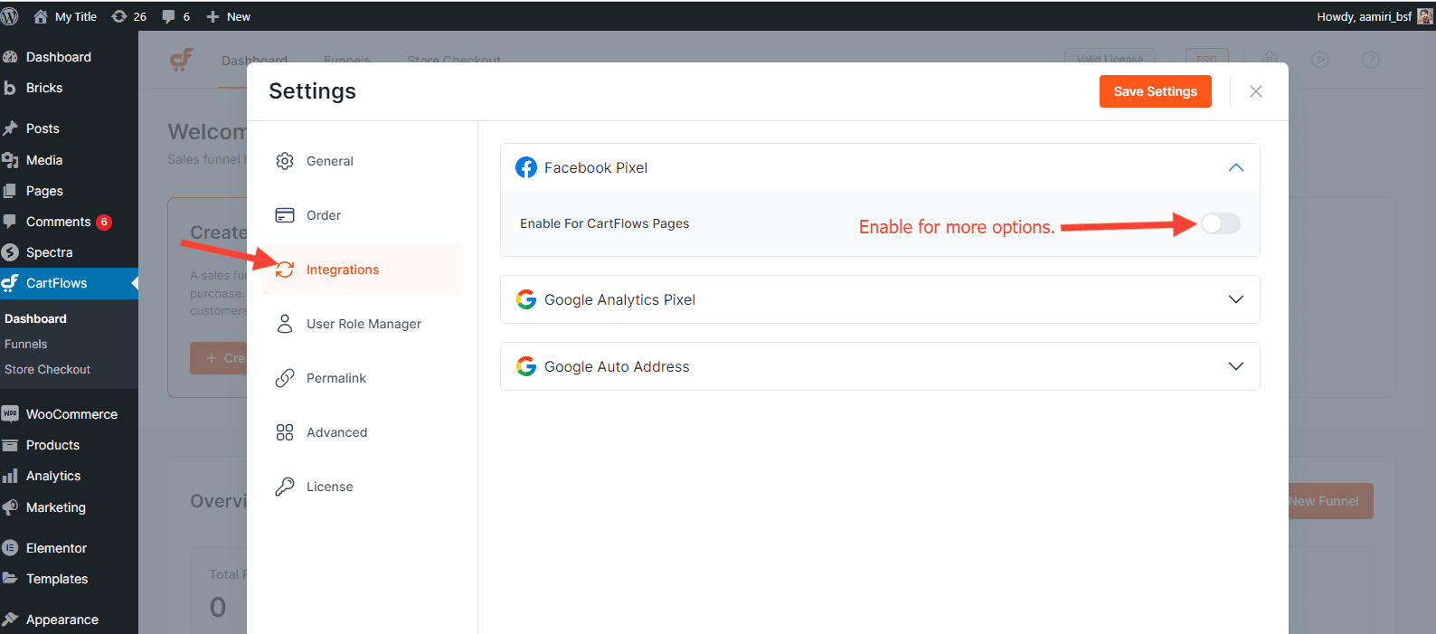Image resolution: width=1436 pixels, height=634 pixels.
Task: Click the Advanced grid icon
Action: (x=285, y=432)
